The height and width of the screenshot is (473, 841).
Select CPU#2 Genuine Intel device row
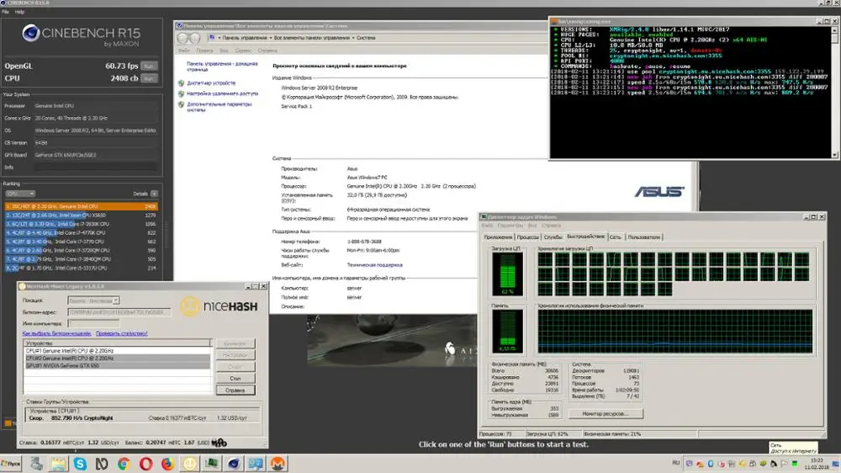(x=76, y=358)
